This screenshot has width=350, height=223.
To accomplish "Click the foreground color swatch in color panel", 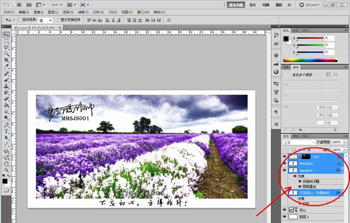I will coord(286,39).
